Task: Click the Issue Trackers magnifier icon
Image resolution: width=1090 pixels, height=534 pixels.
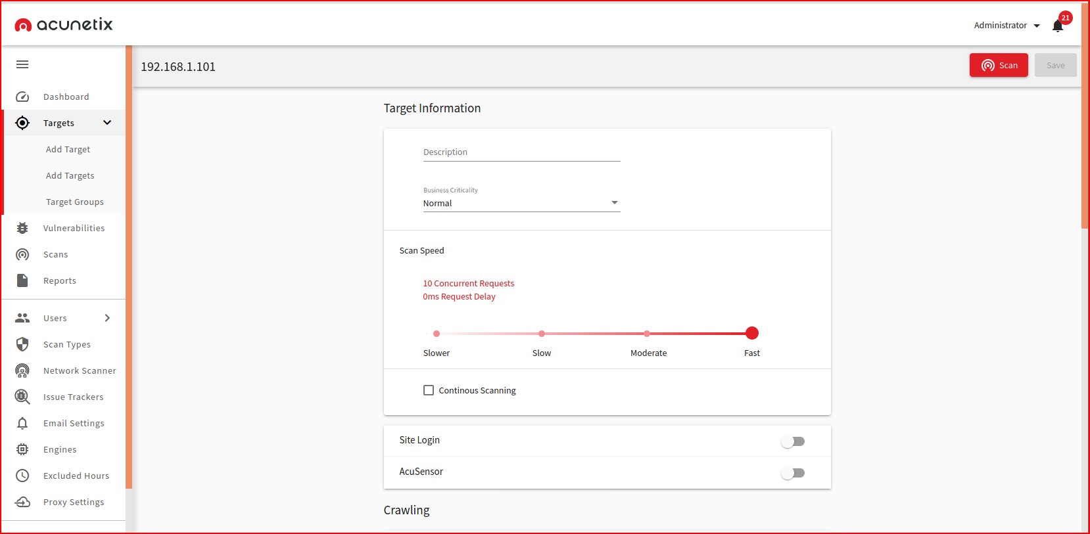Action: click(22, 397)
